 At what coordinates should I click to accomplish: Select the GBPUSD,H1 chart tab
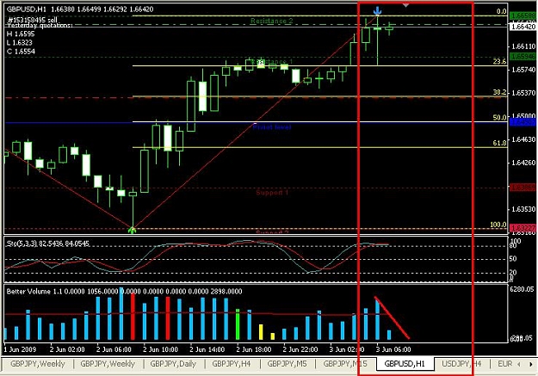405,364
